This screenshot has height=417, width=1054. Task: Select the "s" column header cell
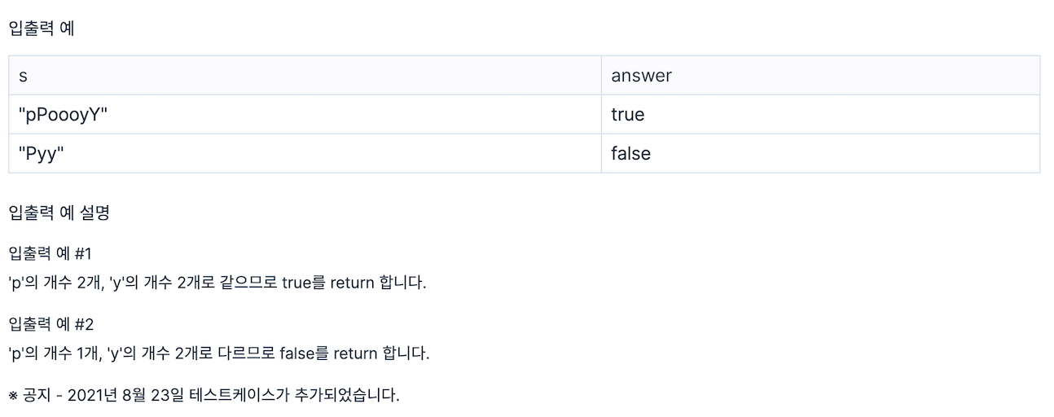tap(305, 75)
